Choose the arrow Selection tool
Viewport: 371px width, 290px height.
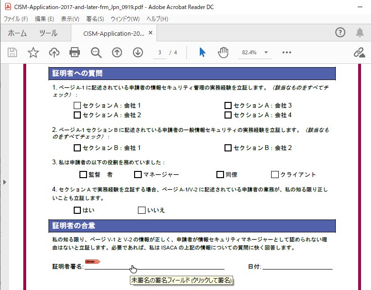coord(202,52)
